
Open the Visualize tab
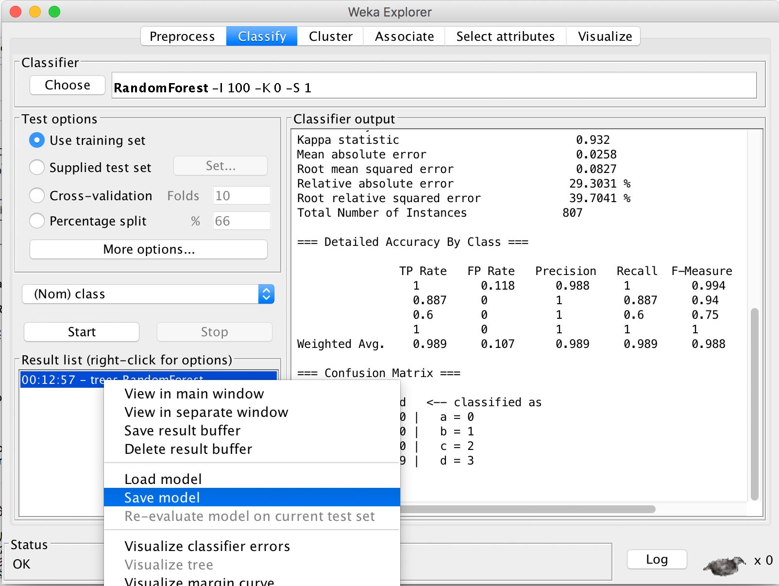coord(605,36)
